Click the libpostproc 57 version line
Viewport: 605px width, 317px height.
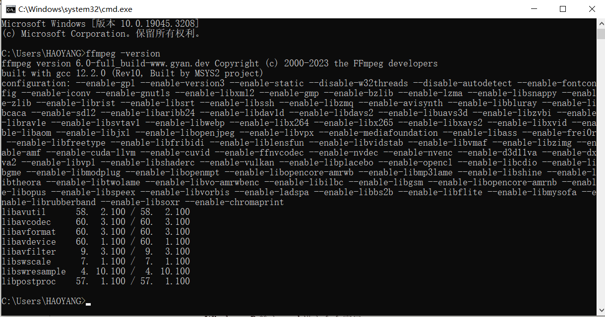94,281
